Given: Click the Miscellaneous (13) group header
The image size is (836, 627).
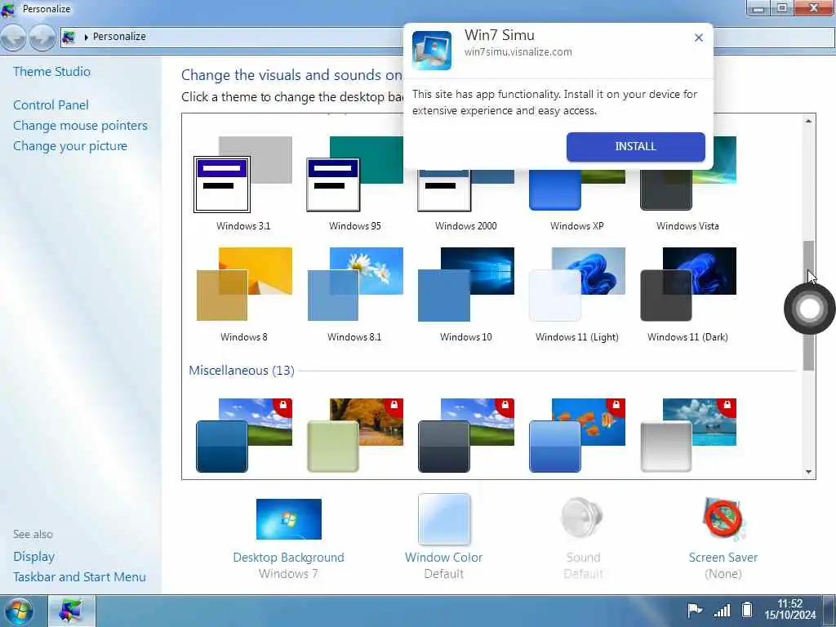Looking at the screenshot, I should tap(242, 371).
